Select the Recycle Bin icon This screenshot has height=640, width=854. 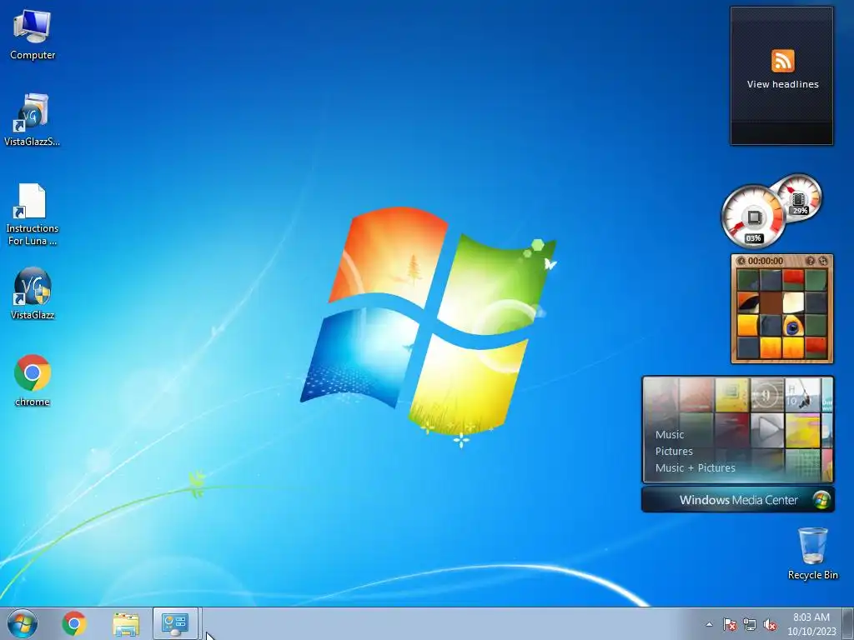tap(812, 553)
